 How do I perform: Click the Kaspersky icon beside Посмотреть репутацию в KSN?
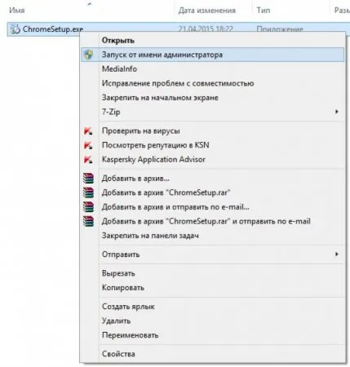(x=88, y=145)
